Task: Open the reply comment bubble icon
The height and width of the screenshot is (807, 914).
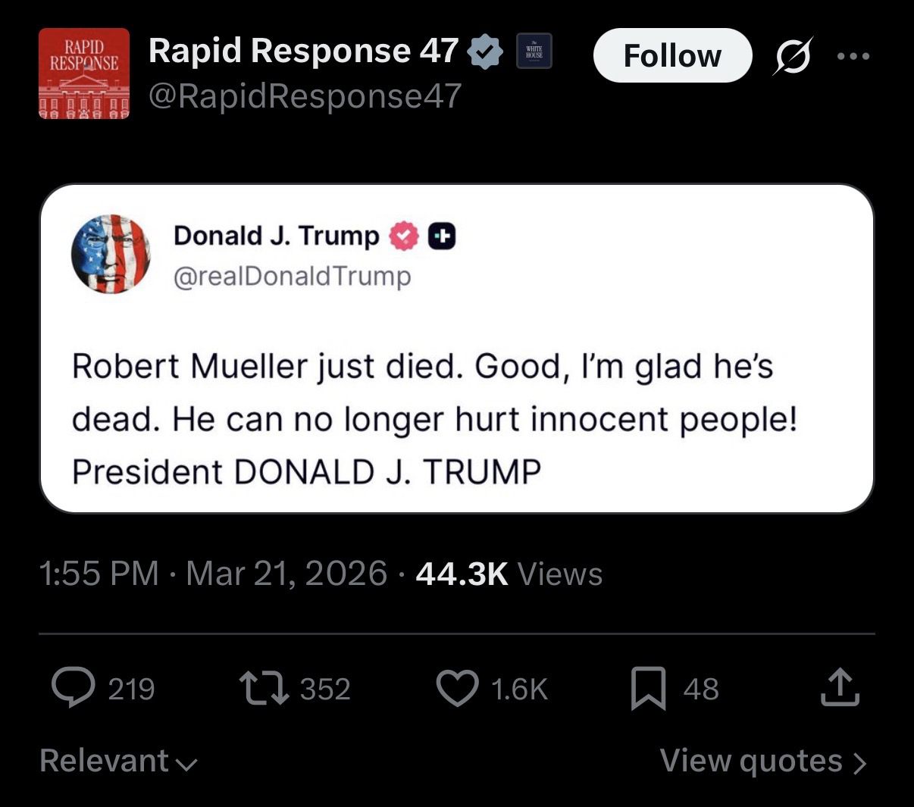Action: click(74, 687)
